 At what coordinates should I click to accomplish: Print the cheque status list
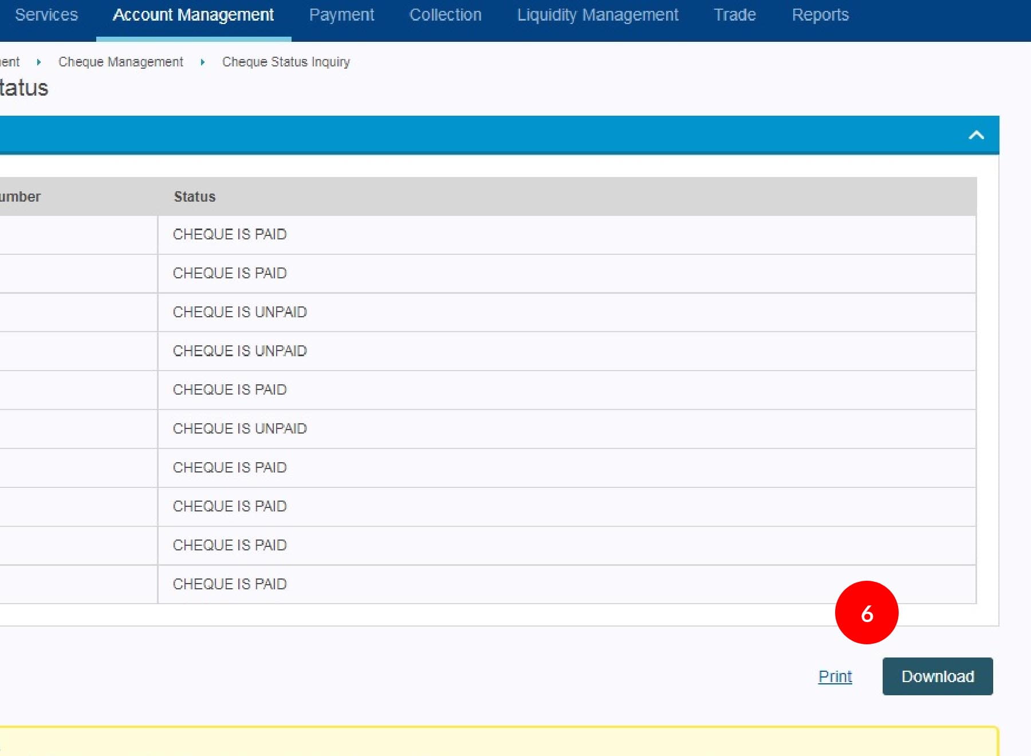[x=835, y=676]
